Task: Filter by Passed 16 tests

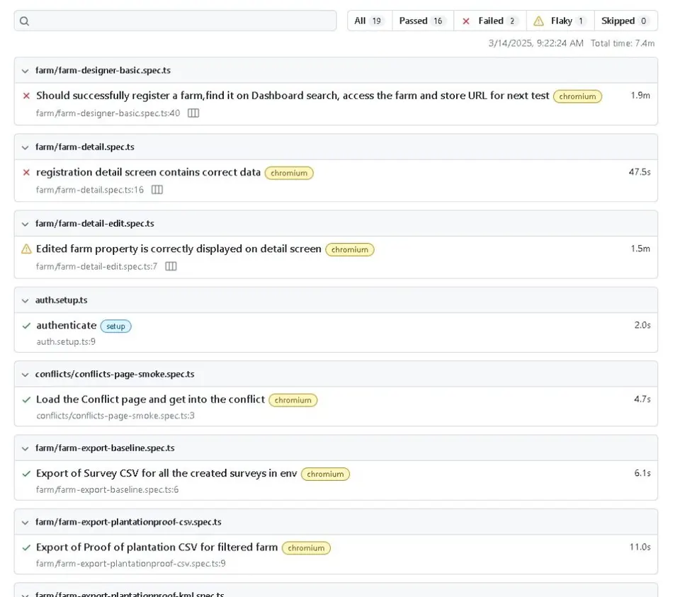Action: [423, 21]
